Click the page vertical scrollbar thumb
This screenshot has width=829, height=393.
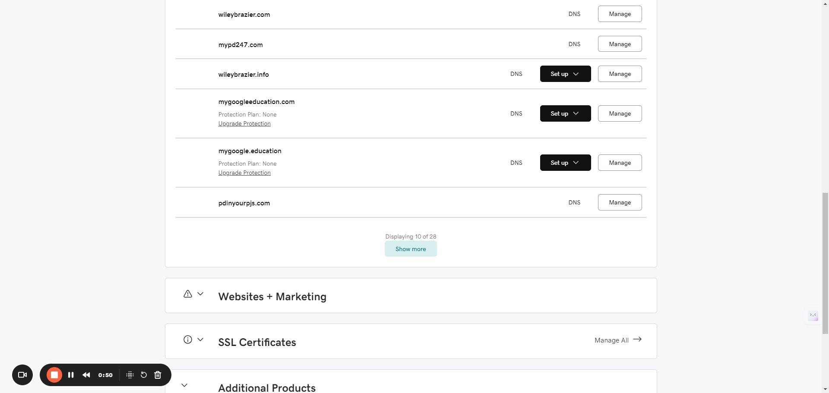point(825,263)
